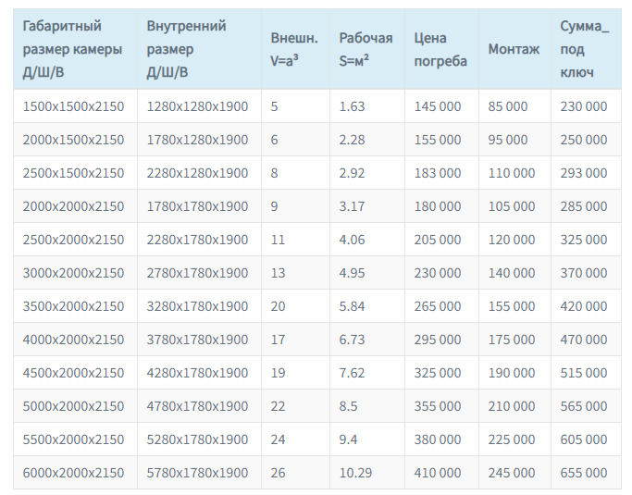The width and height of the screenshot is (632, 495).
Task: Click the working area value 10.29
Action: 355,473
